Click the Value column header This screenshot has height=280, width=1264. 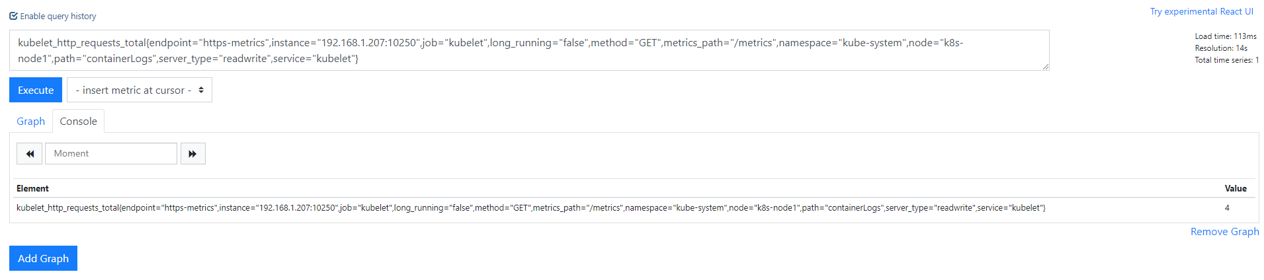[1235, 188]
